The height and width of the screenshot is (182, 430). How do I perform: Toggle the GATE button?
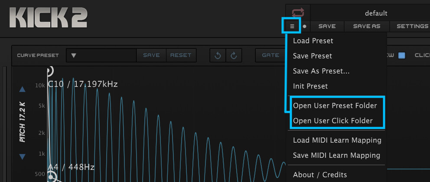click(270, 55)
